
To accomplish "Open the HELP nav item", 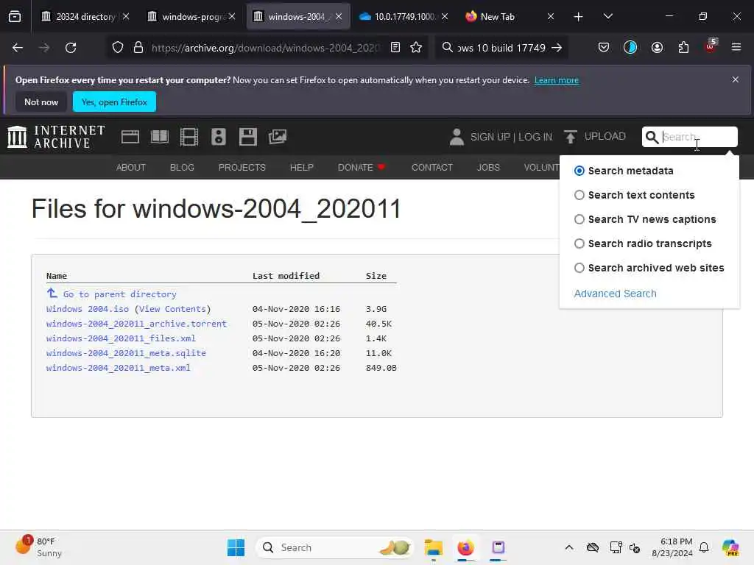I will 301,167.
